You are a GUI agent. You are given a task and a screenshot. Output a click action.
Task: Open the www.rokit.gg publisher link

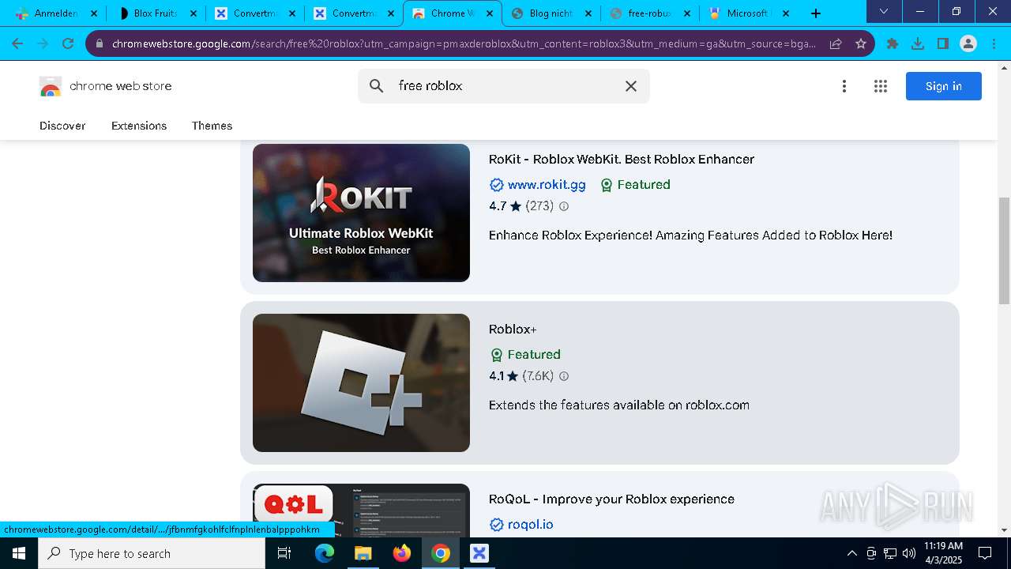547,185
